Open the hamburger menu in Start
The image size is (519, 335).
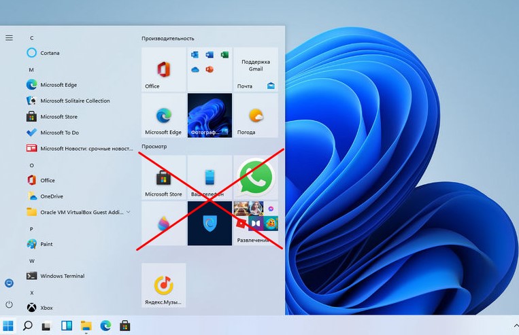coord(10,38)
